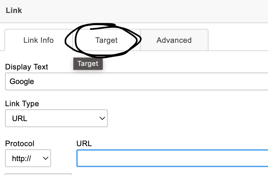Click the dark Target tooltip
Viewport: 268px width, 175px height.
tap(88, 63)
